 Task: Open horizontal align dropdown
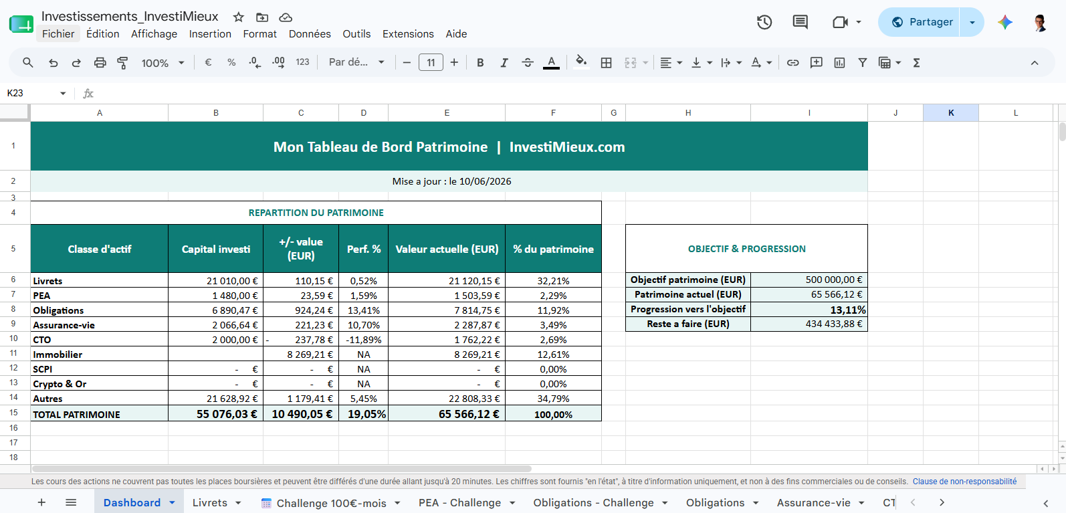coord(671,62)
